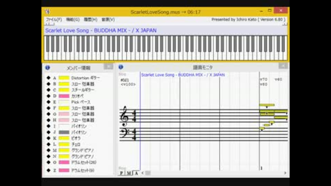The width and height of the screenshot is (331, 186).
Task: Click the v70 marking in the score
Action: tap(263, 79)
